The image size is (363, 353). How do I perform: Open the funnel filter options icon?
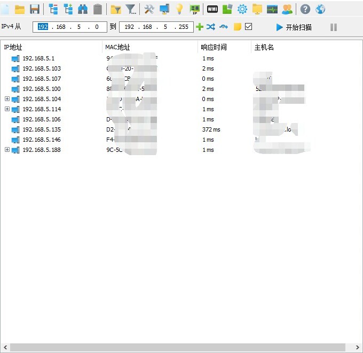point(131,9)
